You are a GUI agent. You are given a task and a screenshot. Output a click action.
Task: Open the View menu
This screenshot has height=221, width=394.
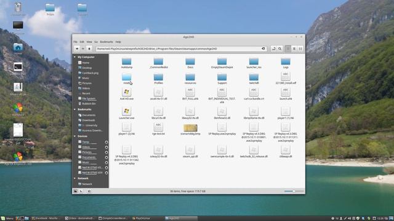pyautogui.click(x=89, y=42)
